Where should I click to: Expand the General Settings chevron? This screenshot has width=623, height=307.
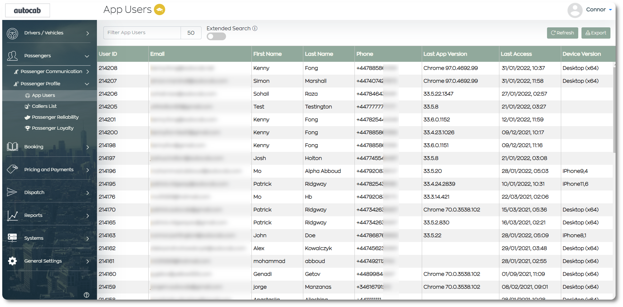pos(88,261)
